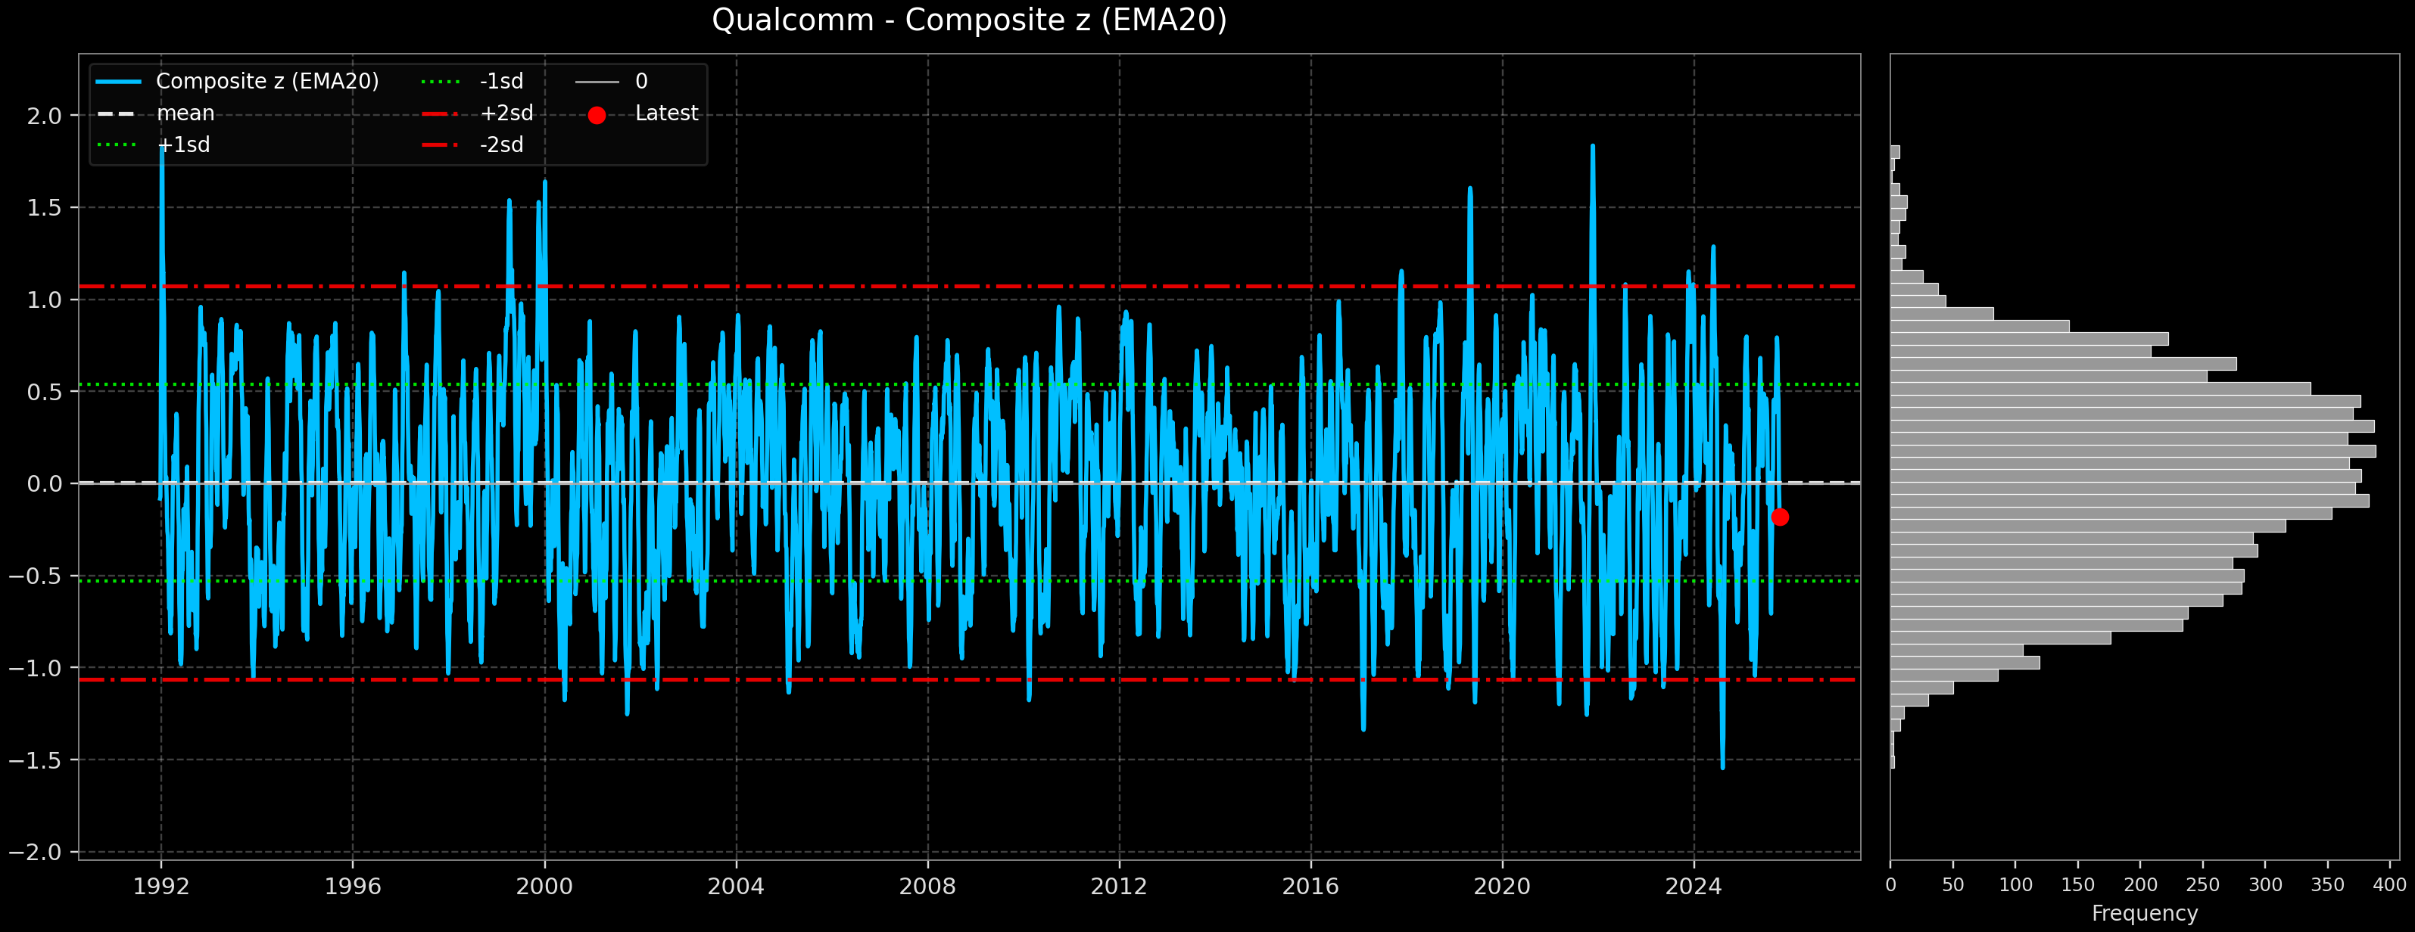This screenshot has width=2415, height=932.
Task: Click the 2.0 y-axis tick label
Action: pos(44,116)
